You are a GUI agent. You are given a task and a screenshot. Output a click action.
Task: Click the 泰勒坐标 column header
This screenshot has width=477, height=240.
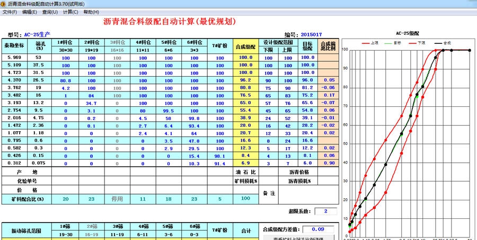click(14, 46)
